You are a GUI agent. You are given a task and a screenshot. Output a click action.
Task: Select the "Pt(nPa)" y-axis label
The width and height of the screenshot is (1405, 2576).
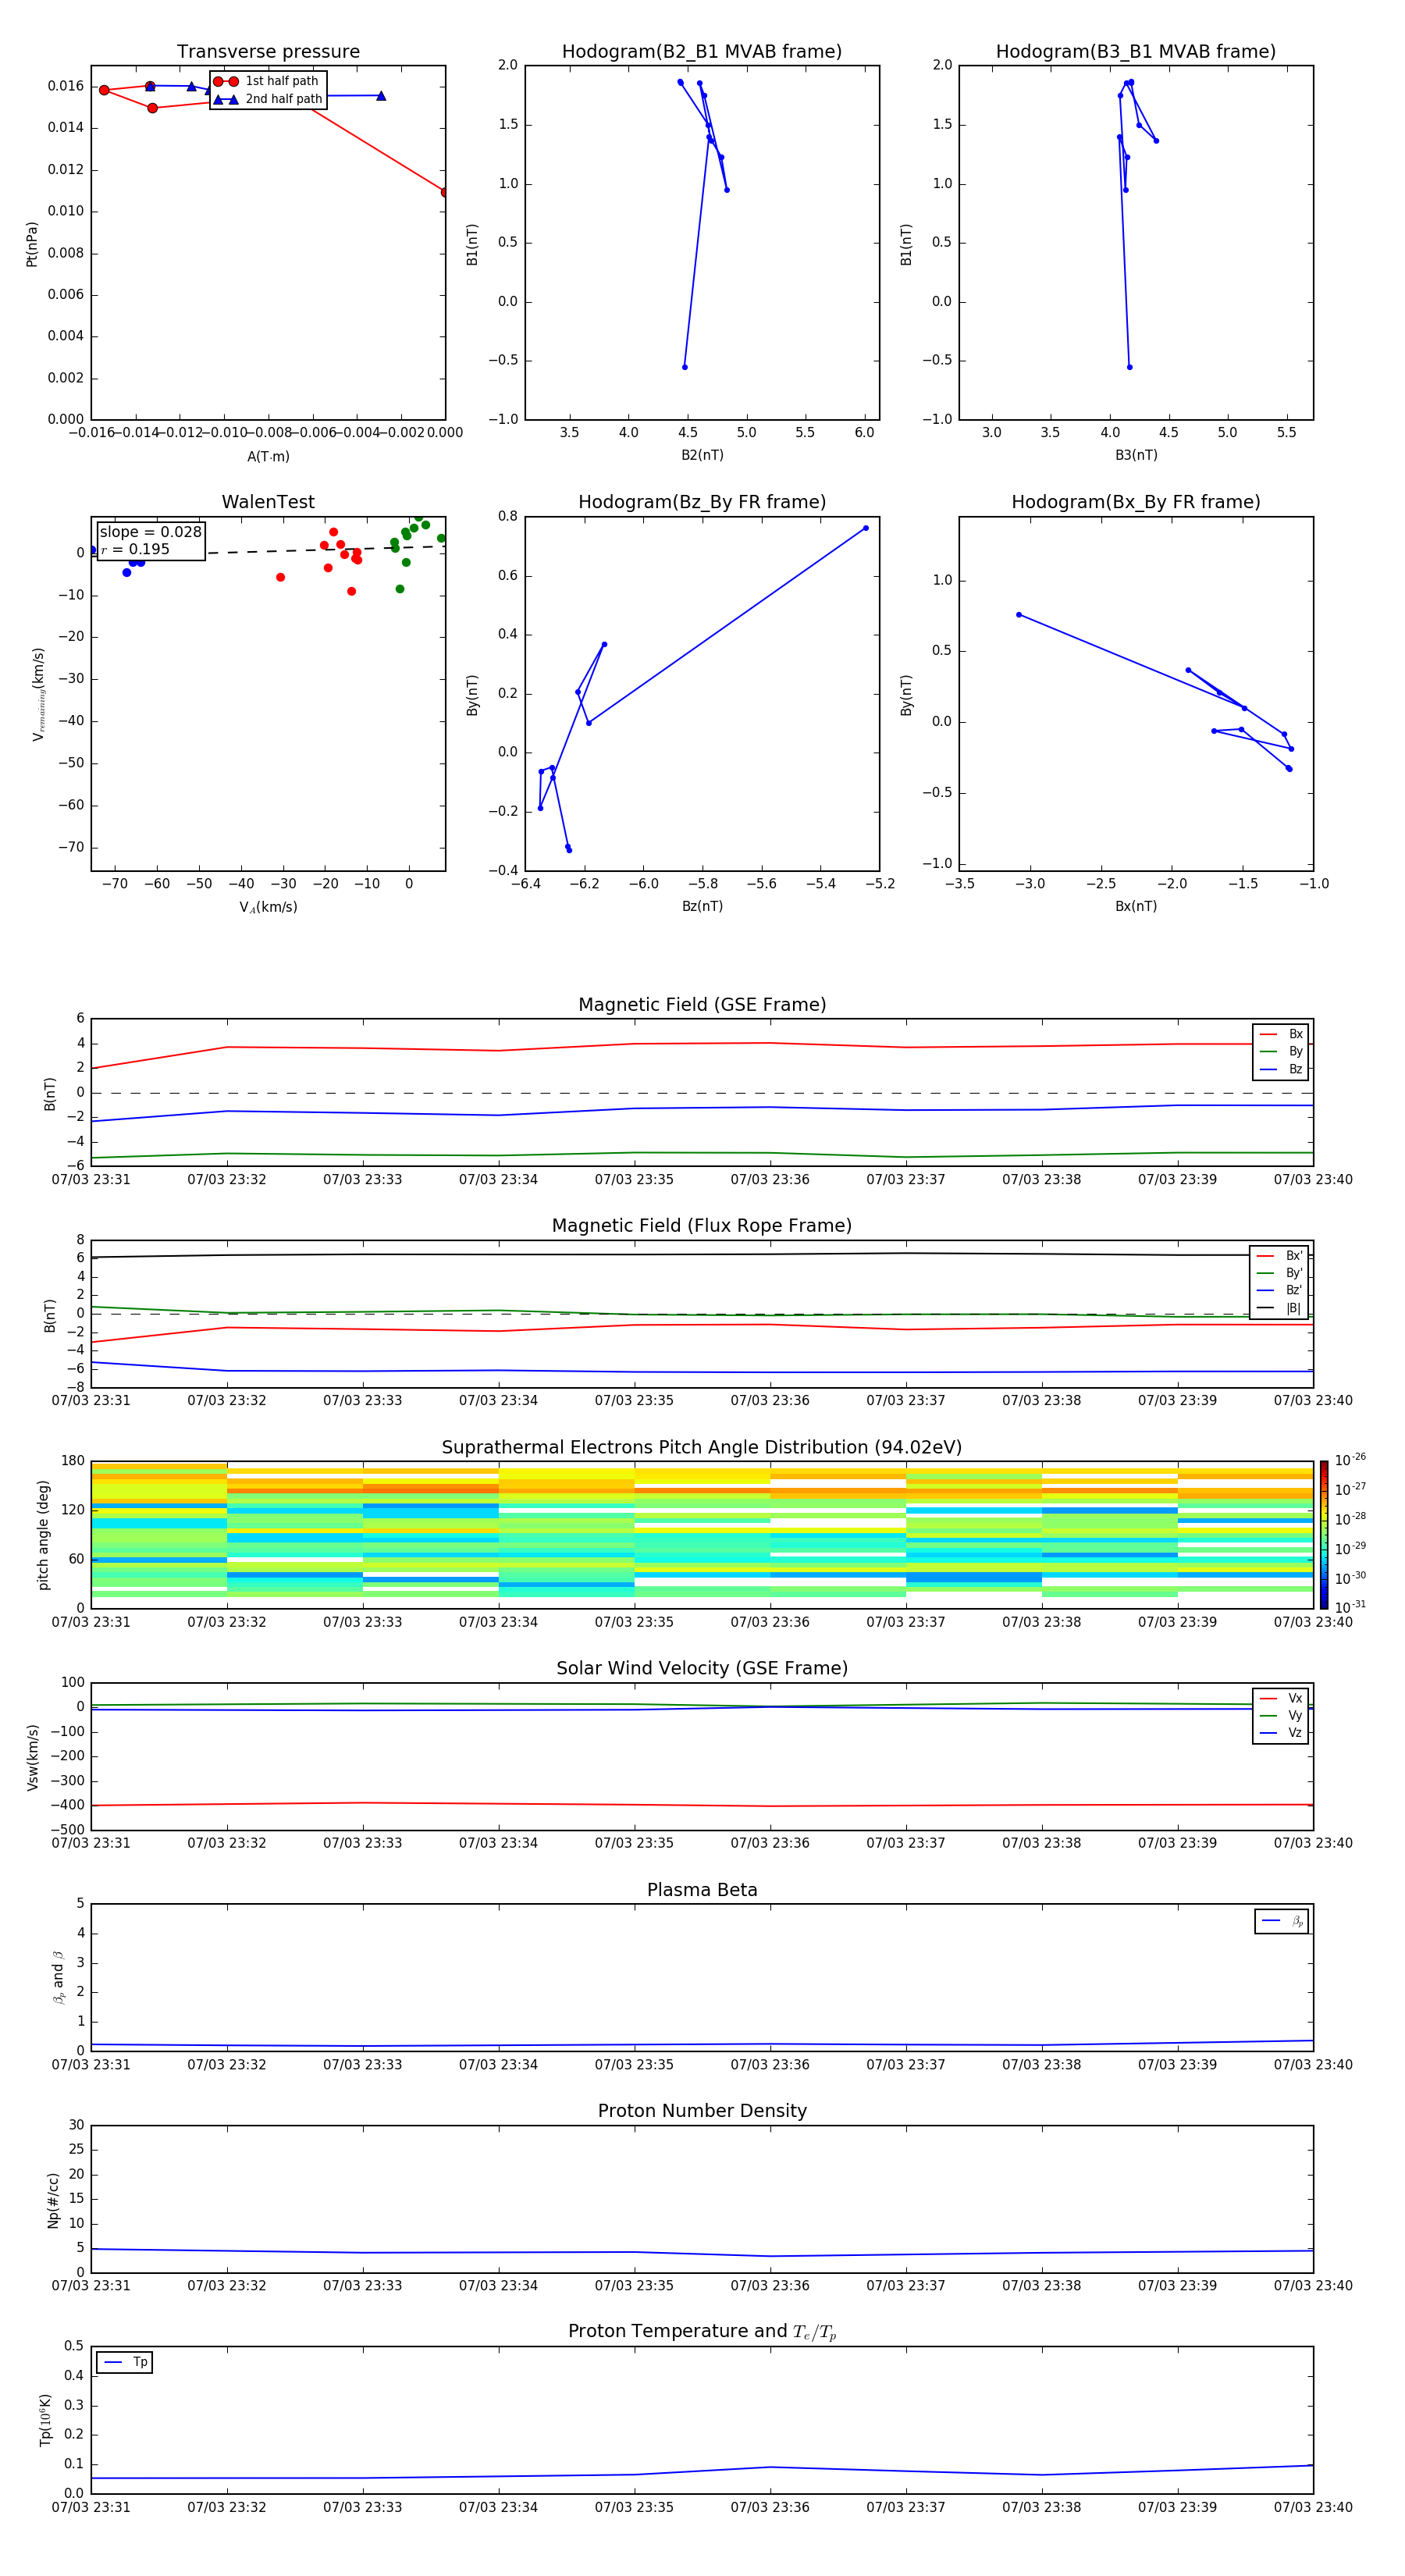32,243
